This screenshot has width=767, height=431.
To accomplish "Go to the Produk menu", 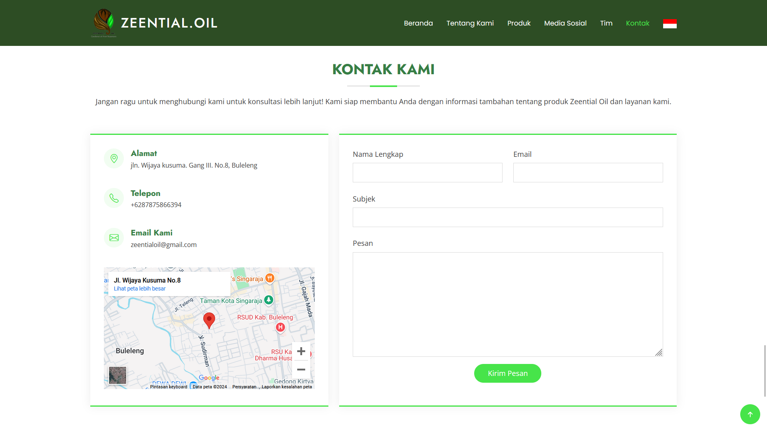I will click(519, 23).
